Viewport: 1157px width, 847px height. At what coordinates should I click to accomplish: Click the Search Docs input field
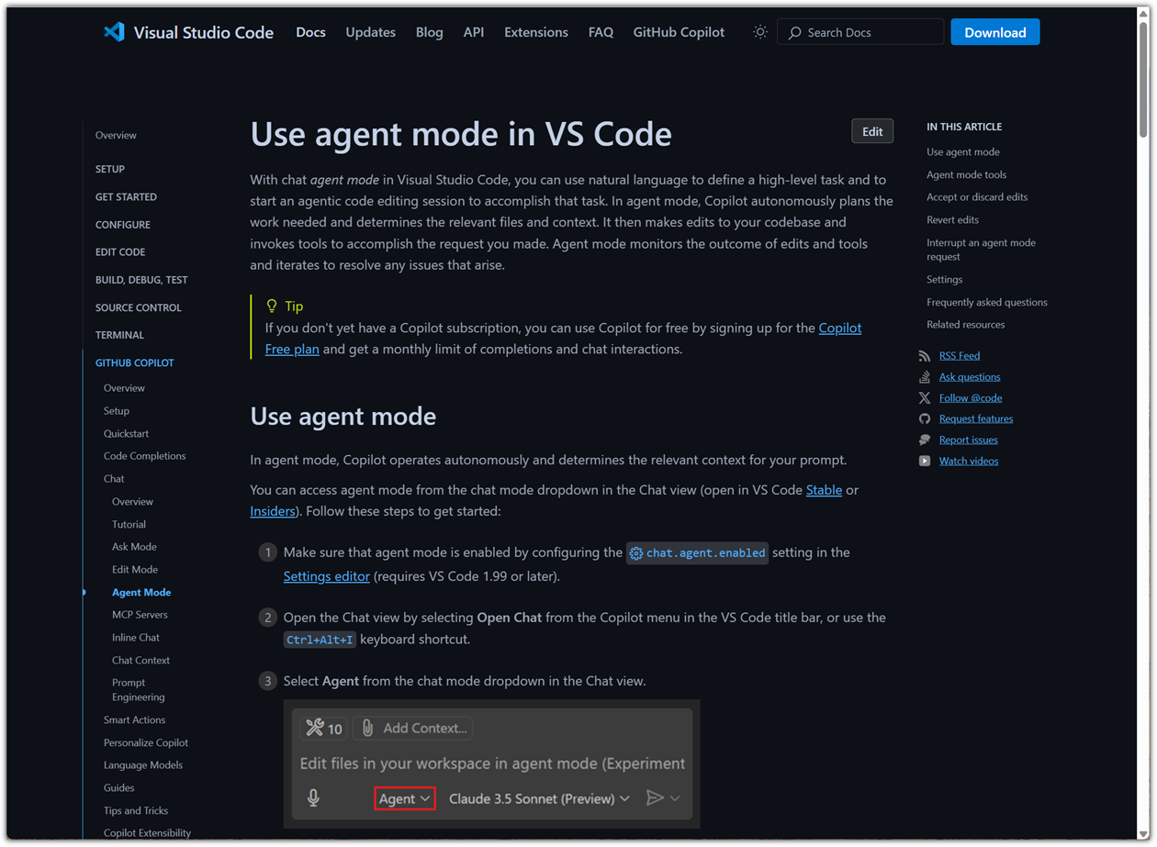860,32
